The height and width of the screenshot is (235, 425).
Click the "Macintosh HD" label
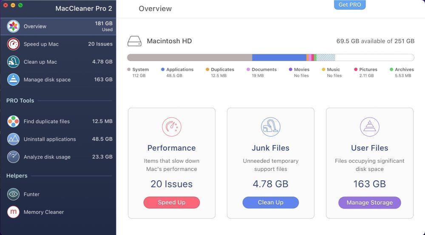170,41
